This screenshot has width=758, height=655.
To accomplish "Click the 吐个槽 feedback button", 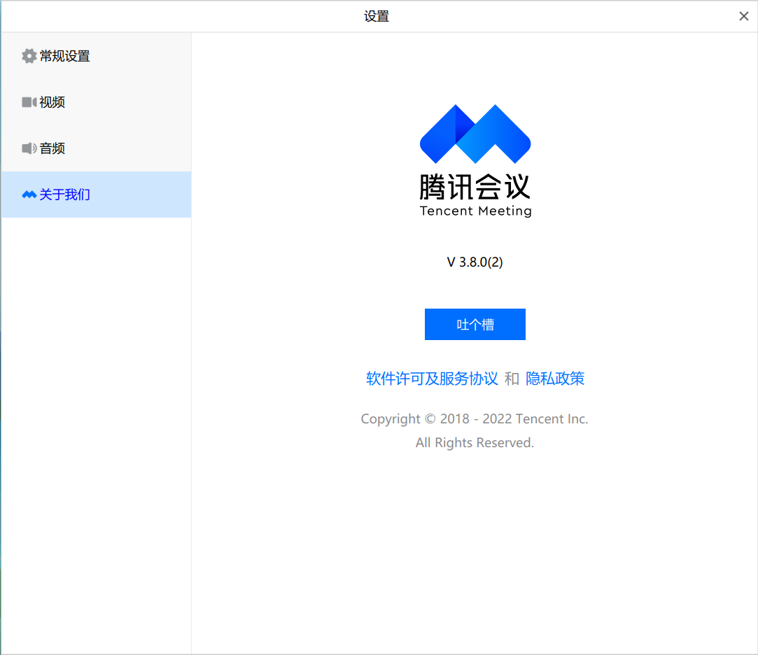I will coord(475,325).
